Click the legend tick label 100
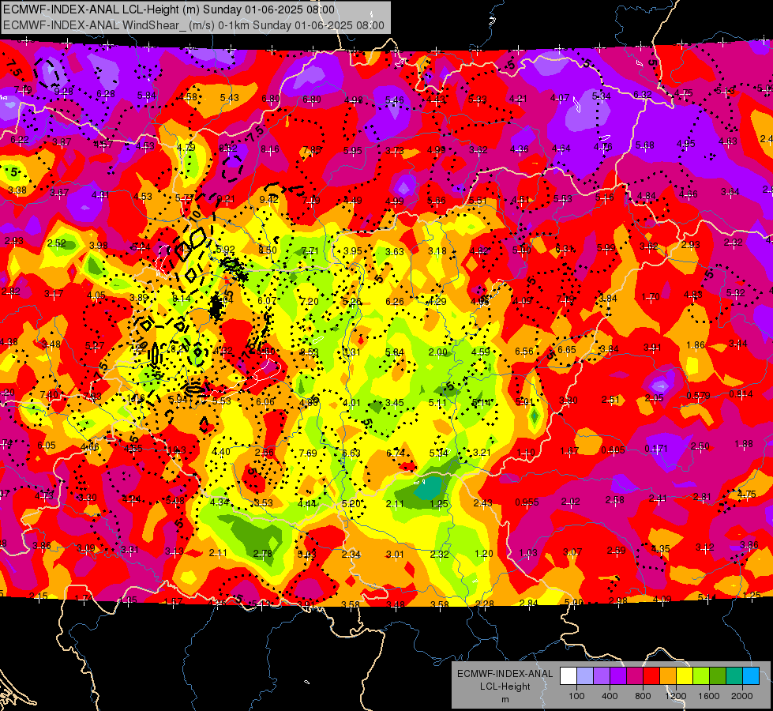The height and width of the screenshot is (711, 773). [576, 696]
